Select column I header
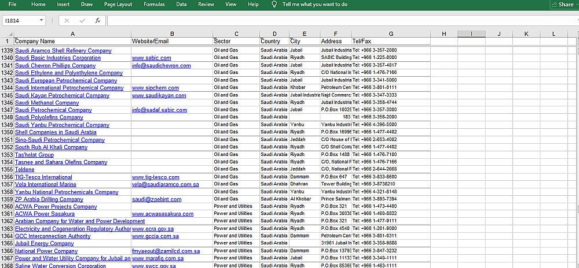 (471, 34)
